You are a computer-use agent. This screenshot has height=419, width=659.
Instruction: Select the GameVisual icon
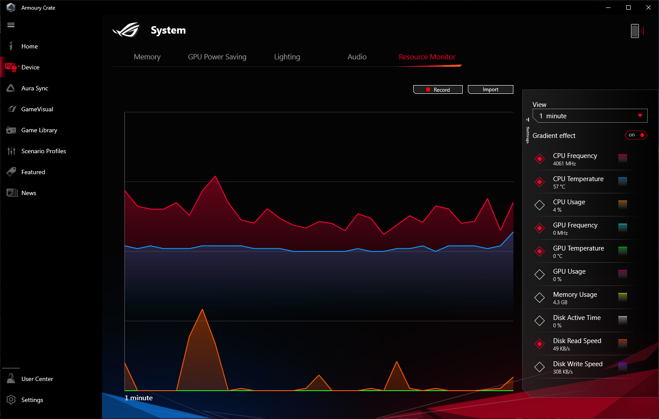click(x=12, y=109)
